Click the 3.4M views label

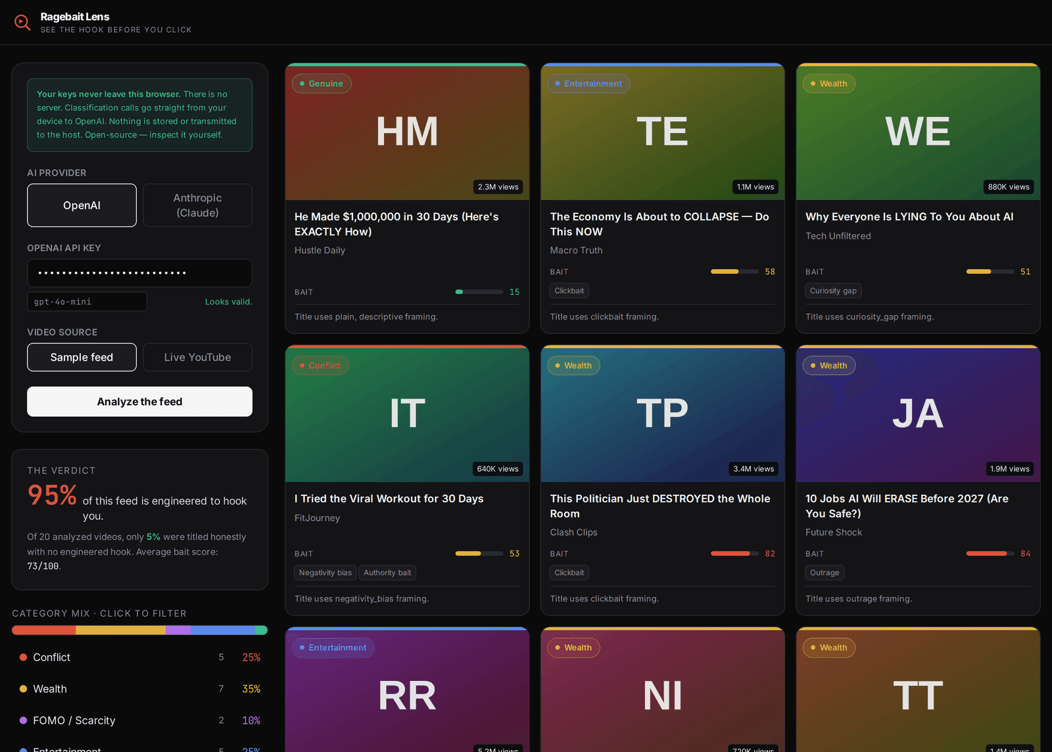(x=753, y=468)
